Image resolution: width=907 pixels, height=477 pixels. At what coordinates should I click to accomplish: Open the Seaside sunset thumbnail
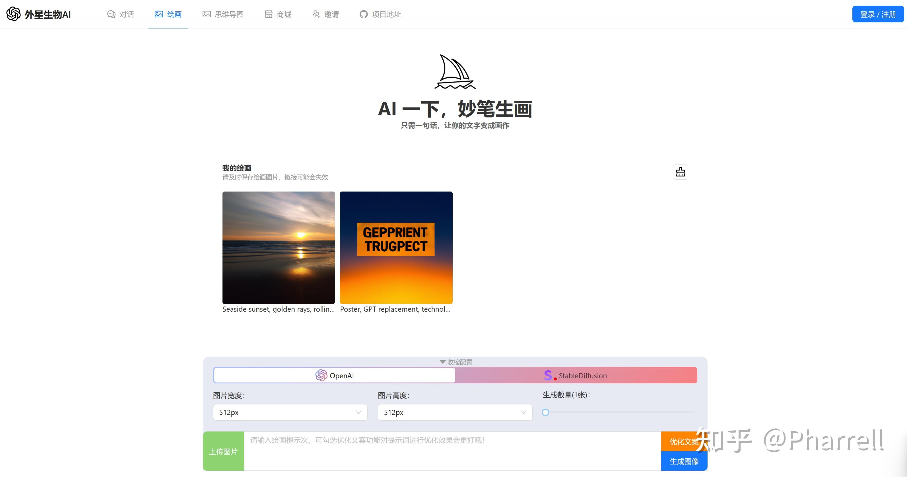[279, 248]
